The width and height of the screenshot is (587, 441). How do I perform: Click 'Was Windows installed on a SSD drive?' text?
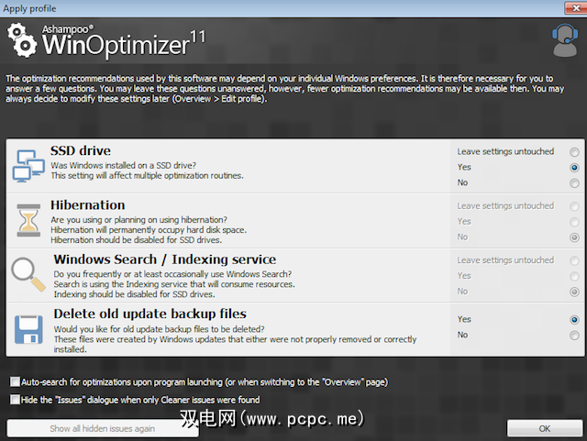[x=124, y=165]
